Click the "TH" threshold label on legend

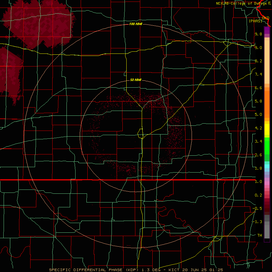pos(260,235)
